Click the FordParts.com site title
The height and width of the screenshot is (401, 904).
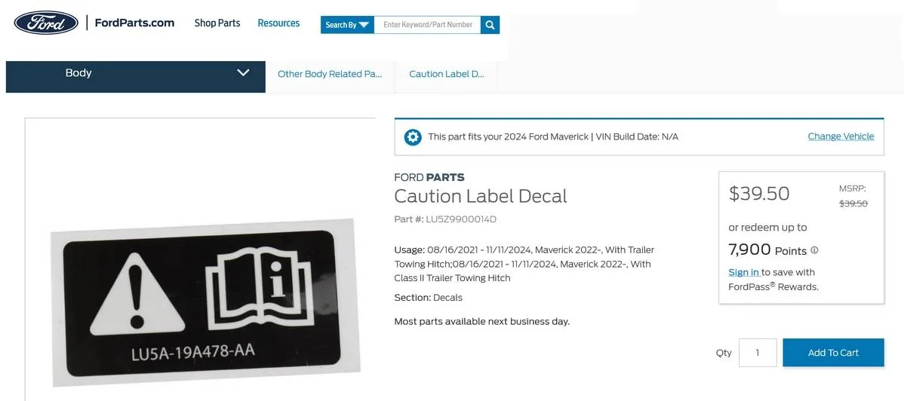[134, 23]
